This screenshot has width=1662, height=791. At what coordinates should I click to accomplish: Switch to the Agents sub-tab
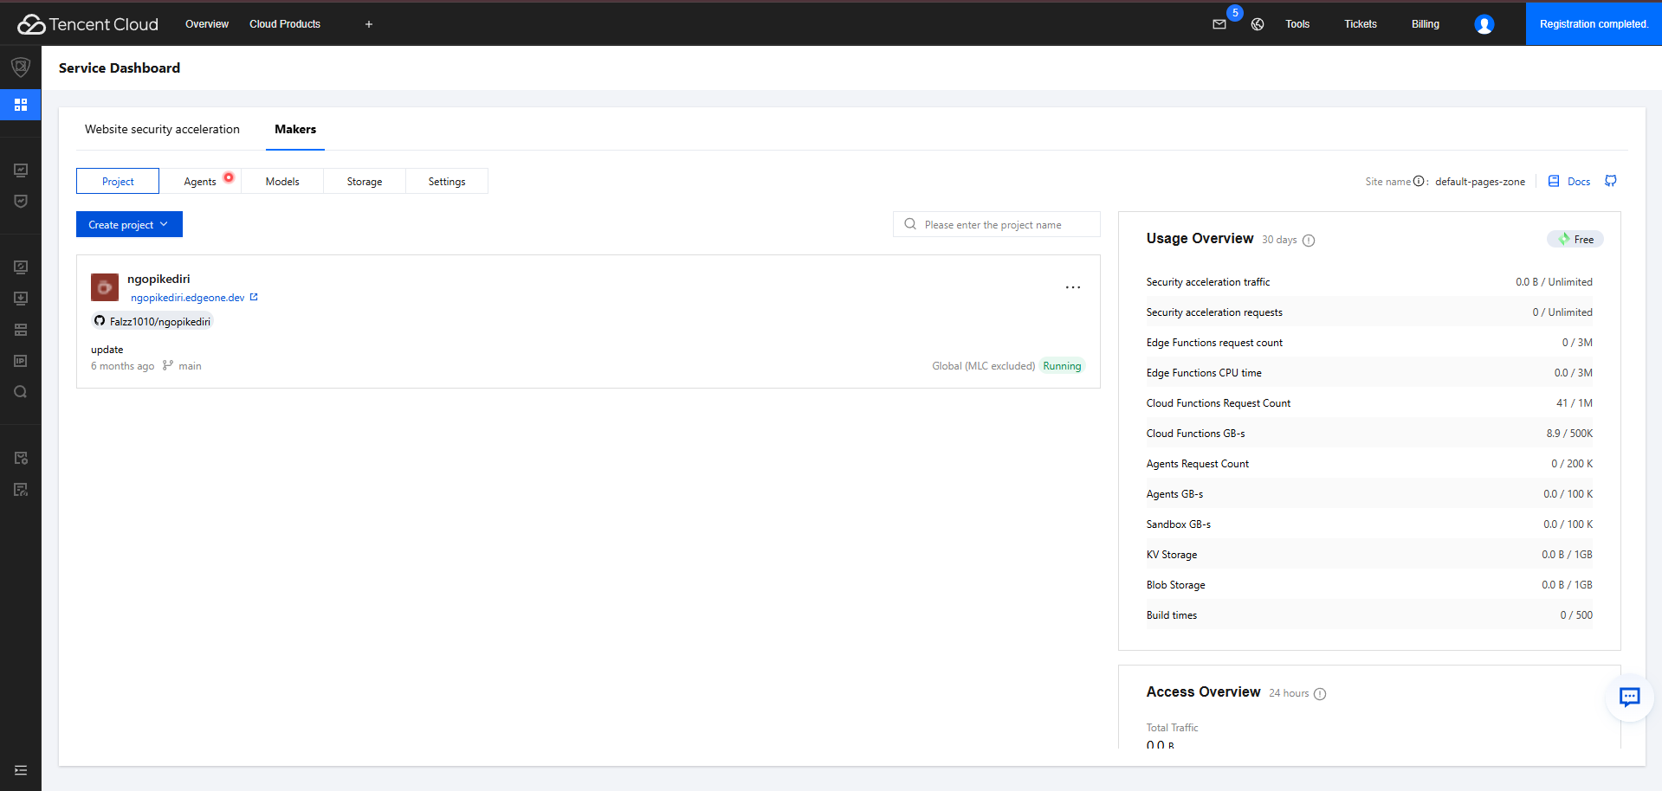(x=200, y=181)
